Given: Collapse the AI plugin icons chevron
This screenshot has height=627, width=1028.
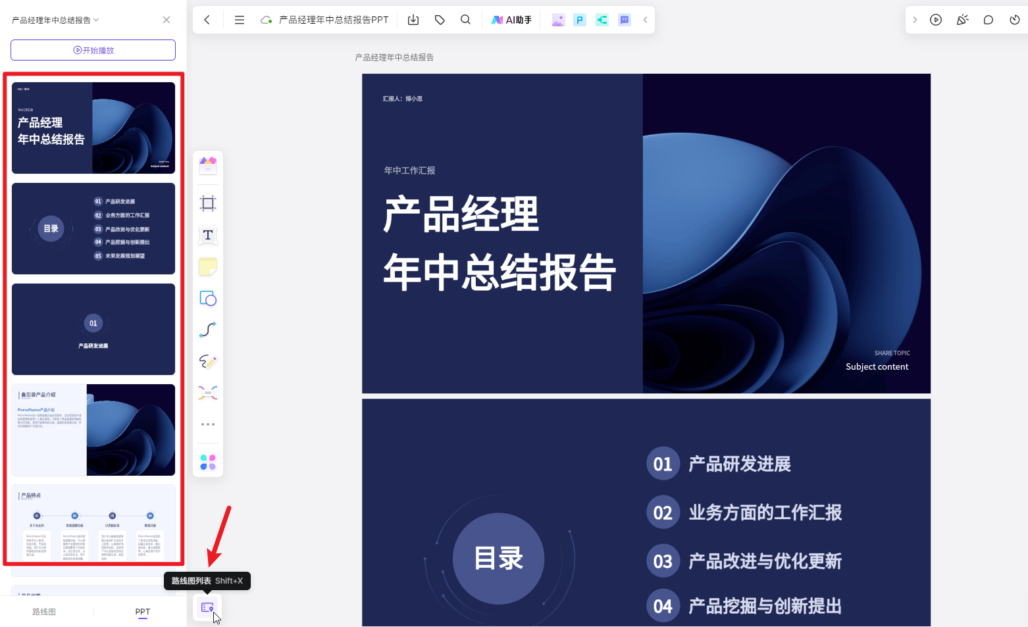Looking at the screenshot, I should [645, 20].
